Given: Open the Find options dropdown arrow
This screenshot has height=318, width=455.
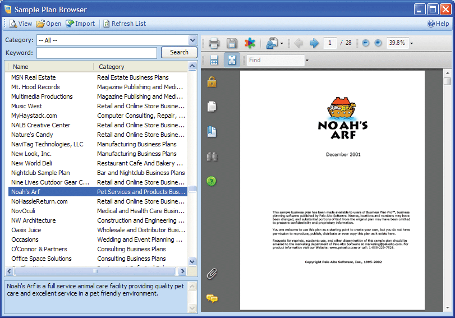Looking at the screenshot, I should click(x=307, y=60).
